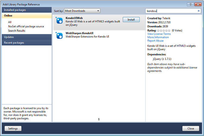The width and height of the screenshot is (204, 136).
Task: Open the Updates section
Action: pyautogui.click(x=27, y=37)
